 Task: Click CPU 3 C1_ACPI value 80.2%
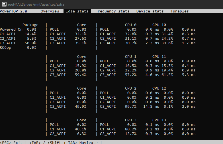click(x=131, y=129)
